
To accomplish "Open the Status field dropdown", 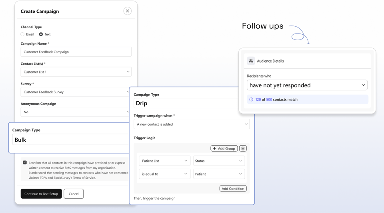I will coord(219,161).
